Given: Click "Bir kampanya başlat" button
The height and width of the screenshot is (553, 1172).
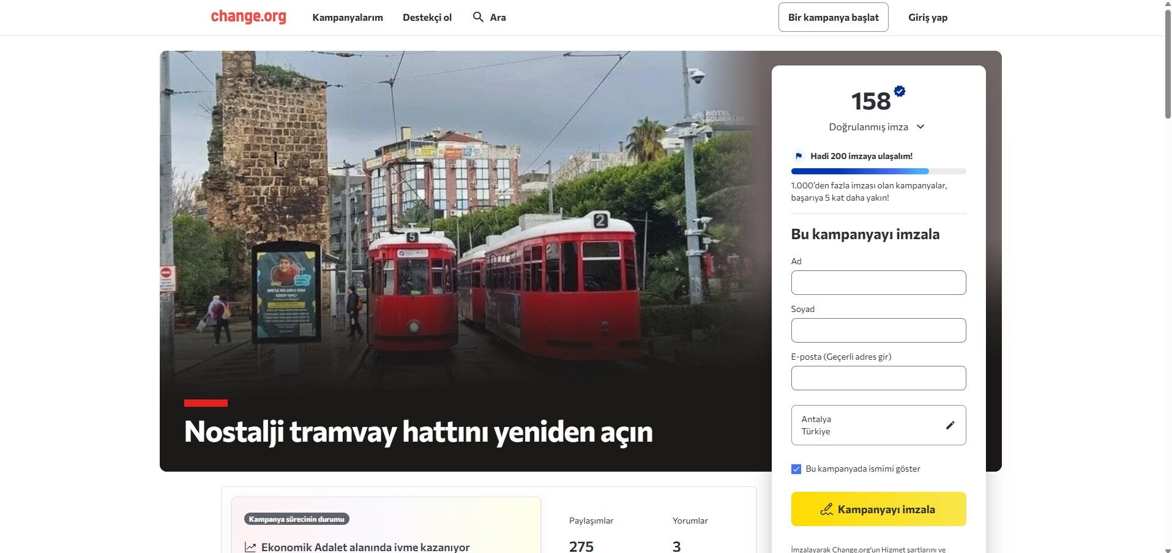Looking at the screenshot, I should click(833, 17).
